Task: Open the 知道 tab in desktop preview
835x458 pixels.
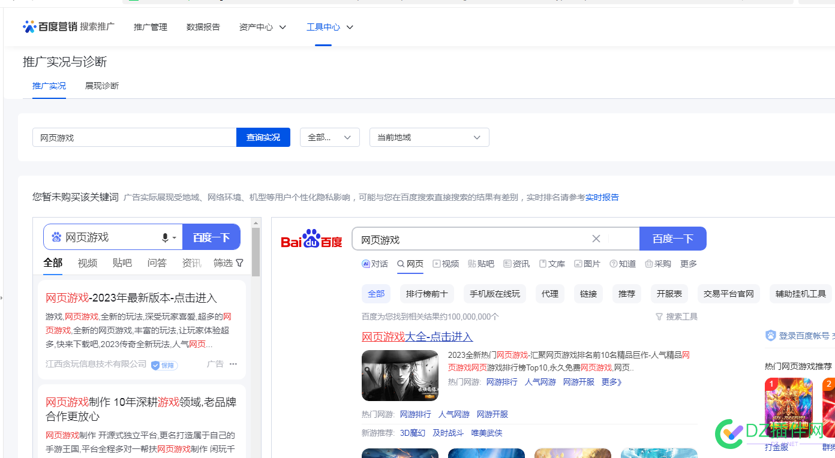Action: tap(623, 264)
